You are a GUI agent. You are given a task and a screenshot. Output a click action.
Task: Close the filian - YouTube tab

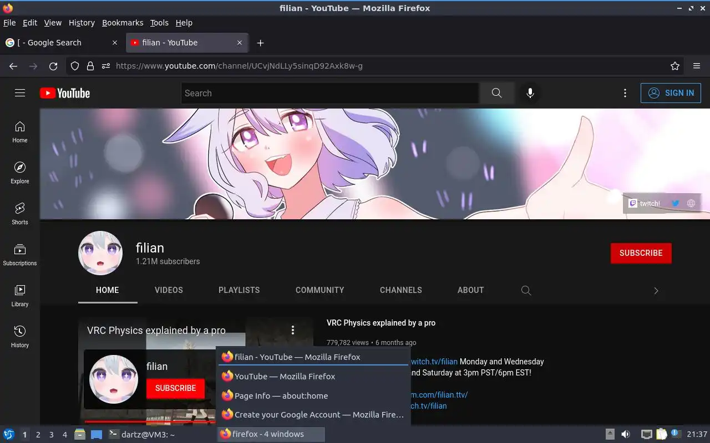click(x=240, y=43)
